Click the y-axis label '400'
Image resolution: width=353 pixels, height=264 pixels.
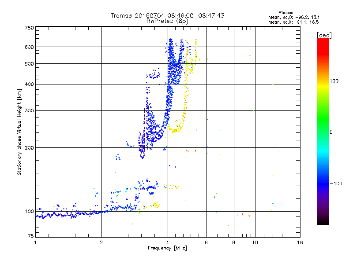click(x=29, y=84)
